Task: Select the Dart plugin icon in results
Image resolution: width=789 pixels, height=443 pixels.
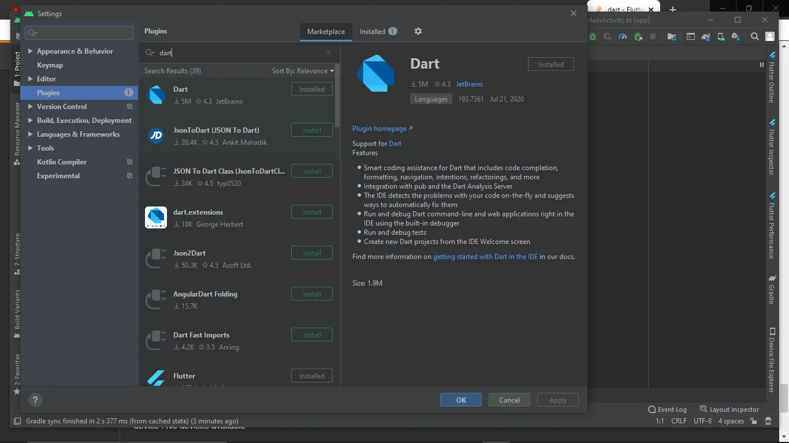Action: (x=156, y=95)
